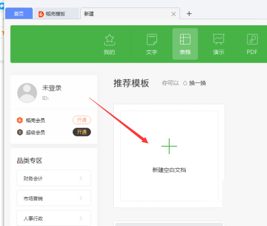Open the 我的 star icon

click(109, 40)
